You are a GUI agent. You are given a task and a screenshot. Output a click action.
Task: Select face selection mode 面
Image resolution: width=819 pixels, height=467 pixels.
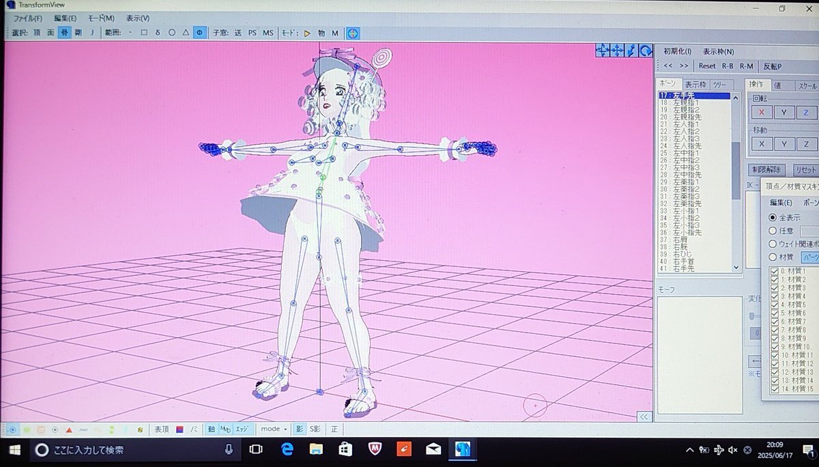tap(51, 33)
